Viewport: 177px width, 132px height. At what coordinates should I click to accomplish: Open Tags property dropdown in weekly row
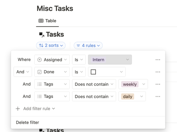(x=52, y=84)
